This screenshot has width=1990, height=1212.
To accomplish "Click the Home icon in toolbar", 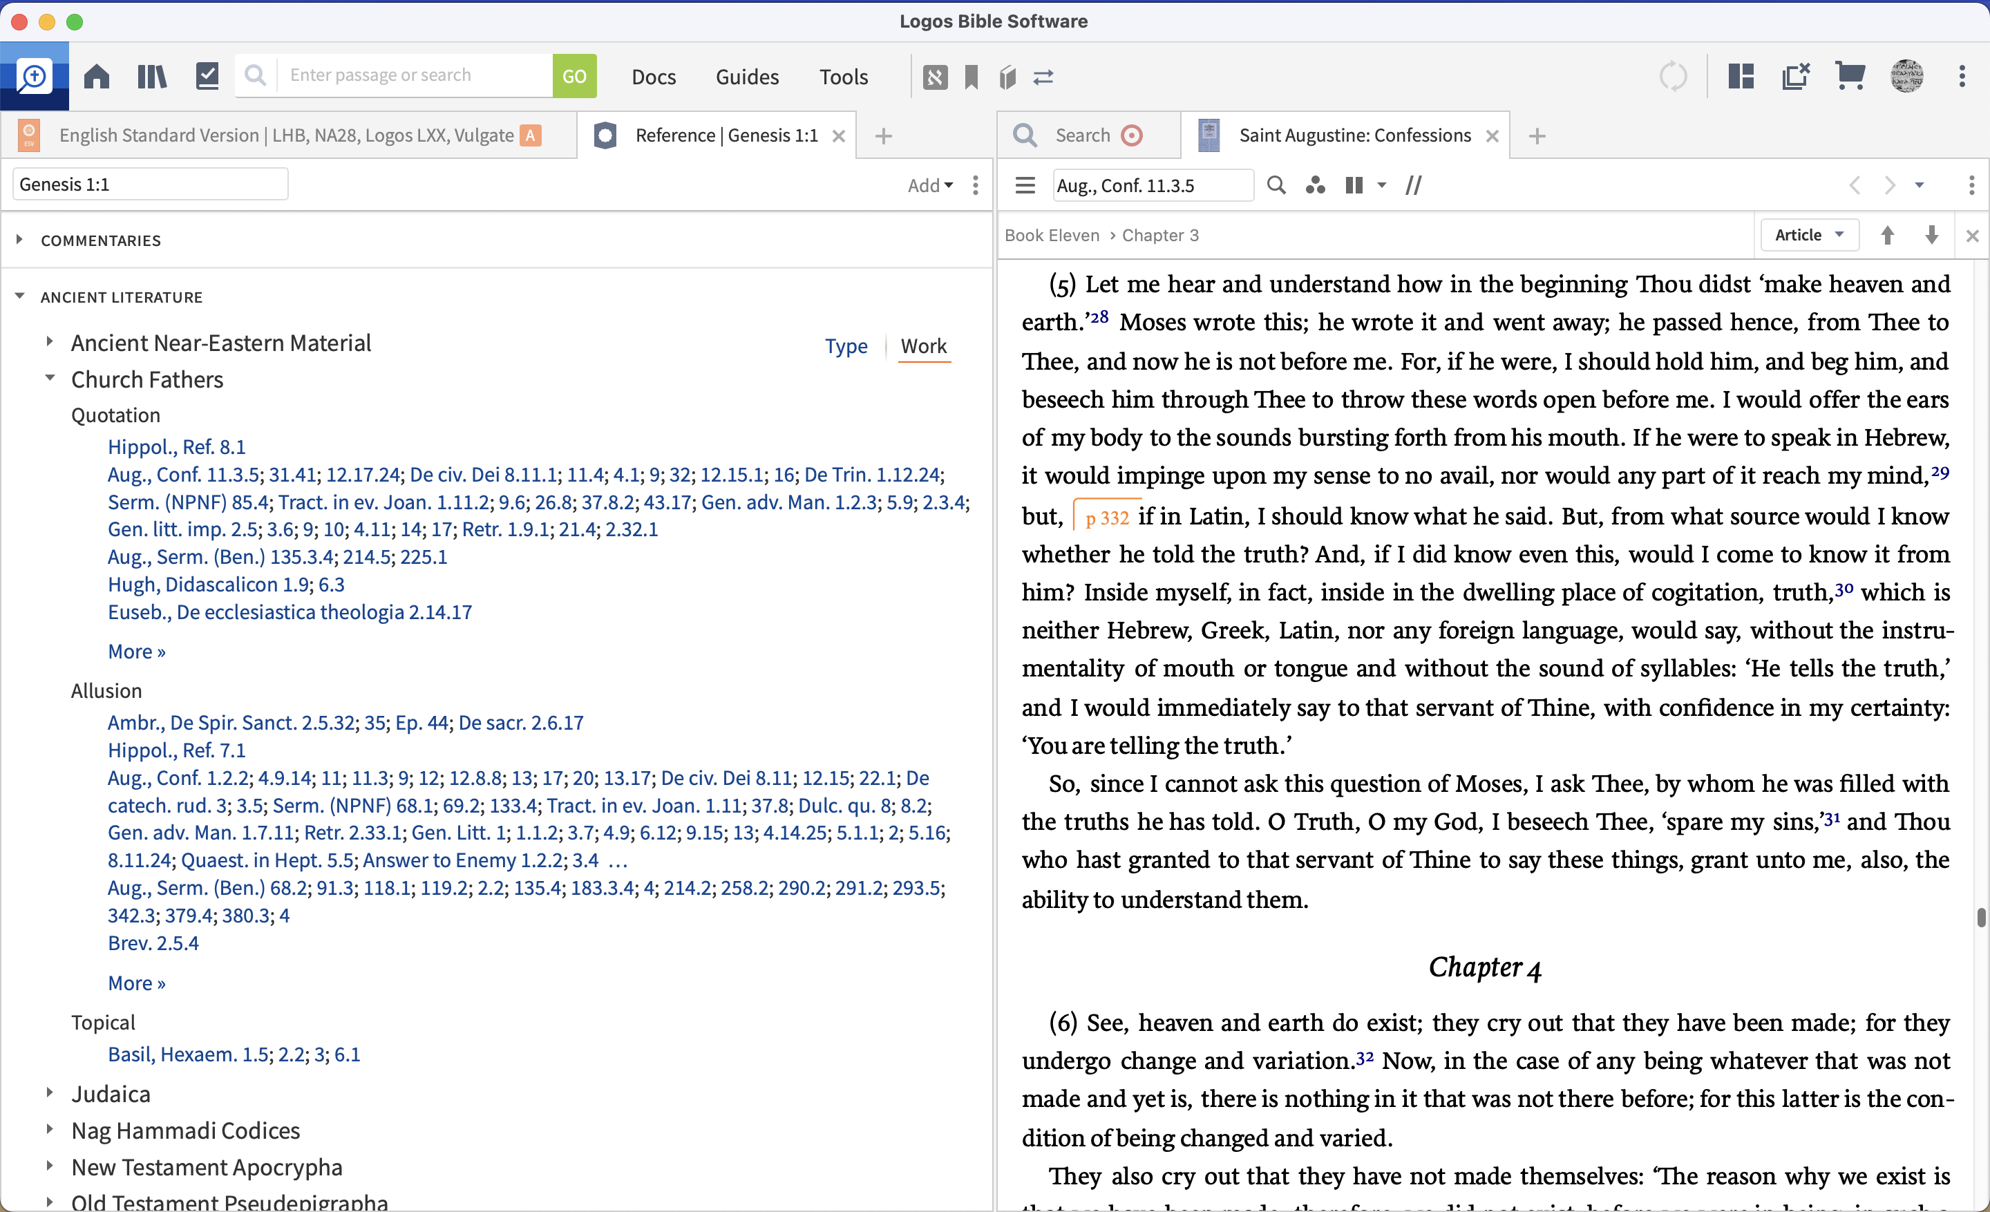I will click(97, 77).
